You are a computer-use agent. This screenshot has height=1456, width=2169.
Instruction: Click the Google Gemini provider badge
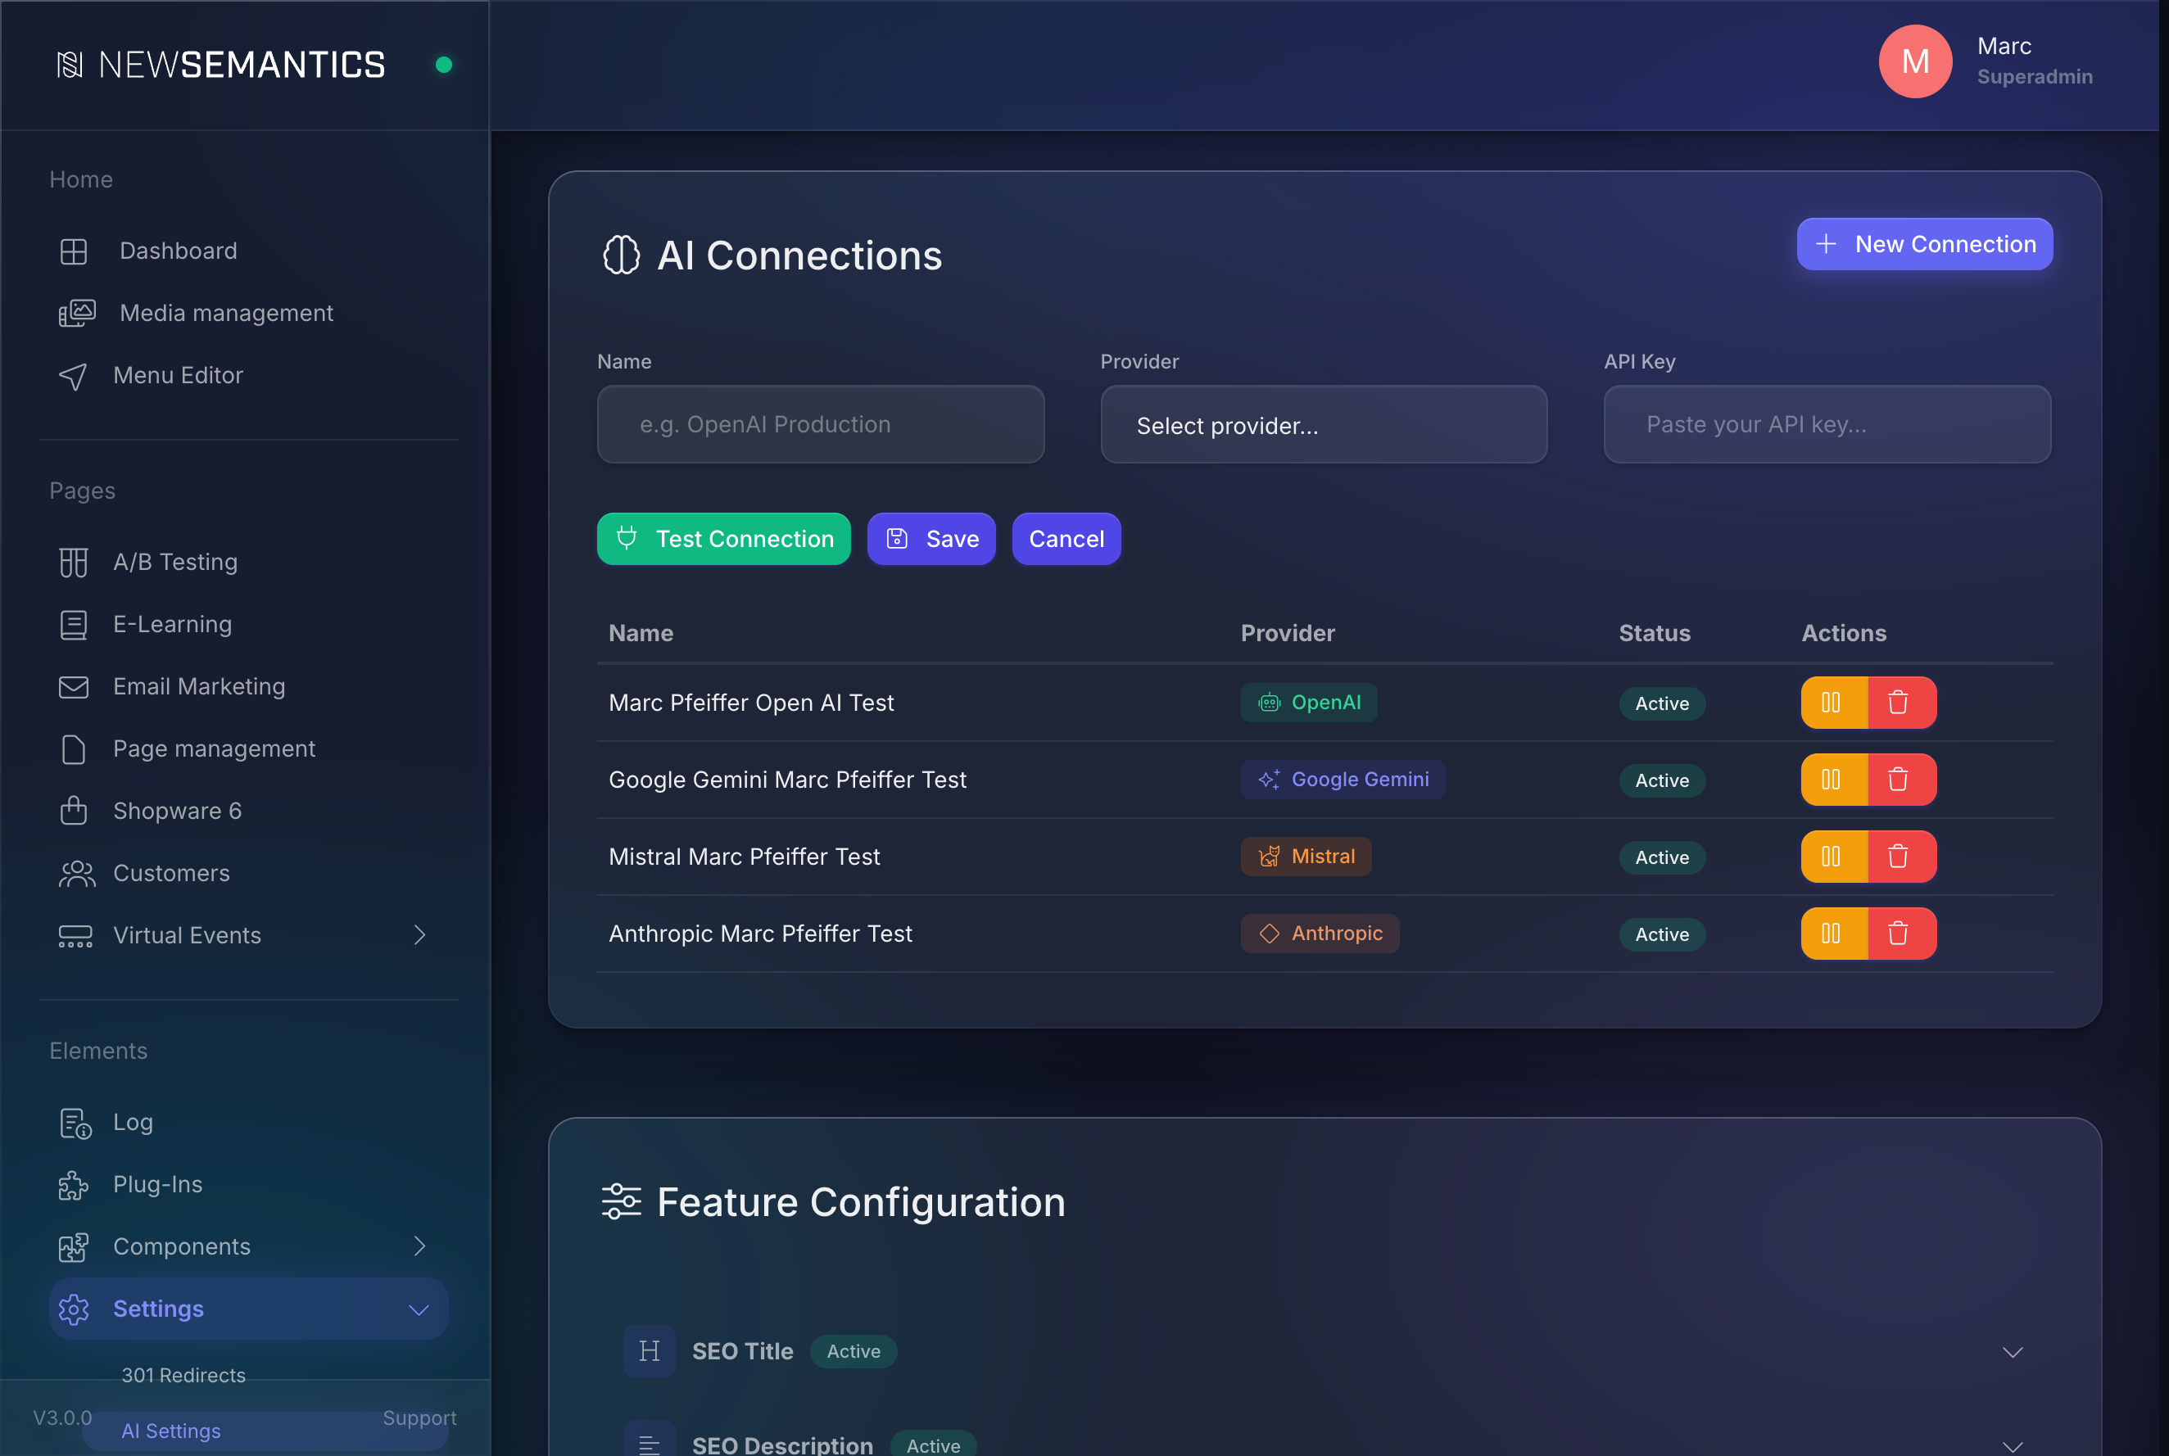coord(1343,780)
